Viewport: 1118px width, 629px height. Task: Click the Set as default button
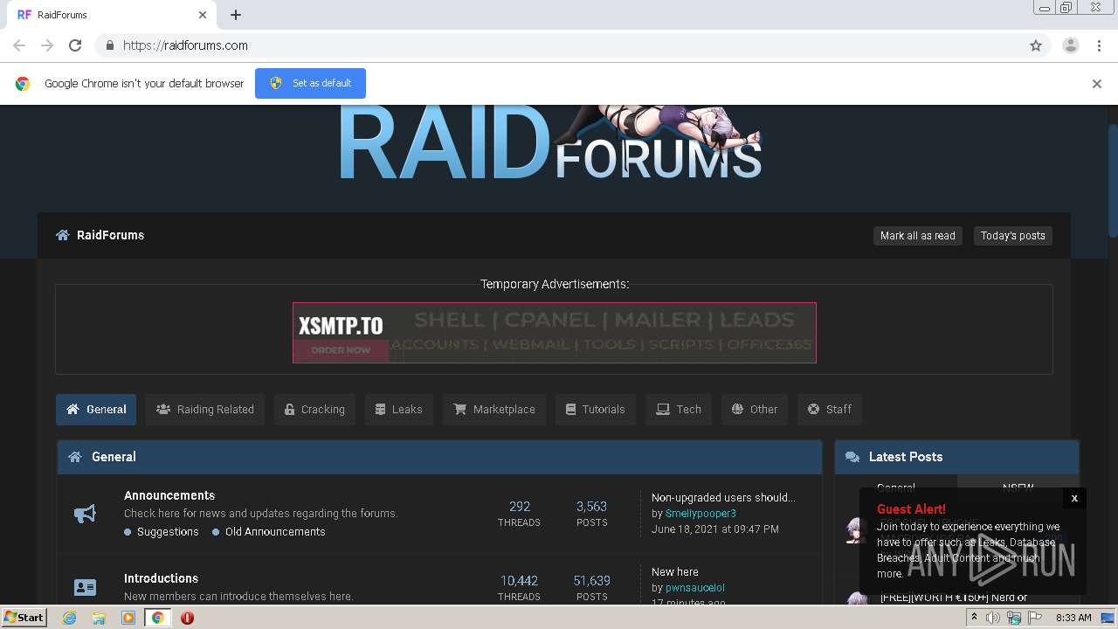(310, 83)
